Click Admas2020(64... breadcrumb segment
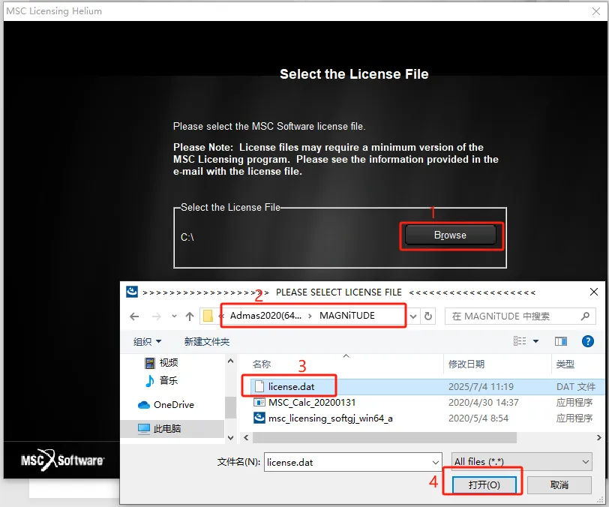Viewport: 609px width, 507px height. click(265, 316)
